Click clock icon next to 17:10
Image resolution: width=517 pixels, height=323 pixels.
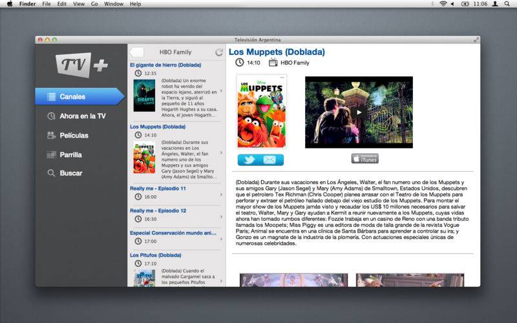tap(138, 264)
